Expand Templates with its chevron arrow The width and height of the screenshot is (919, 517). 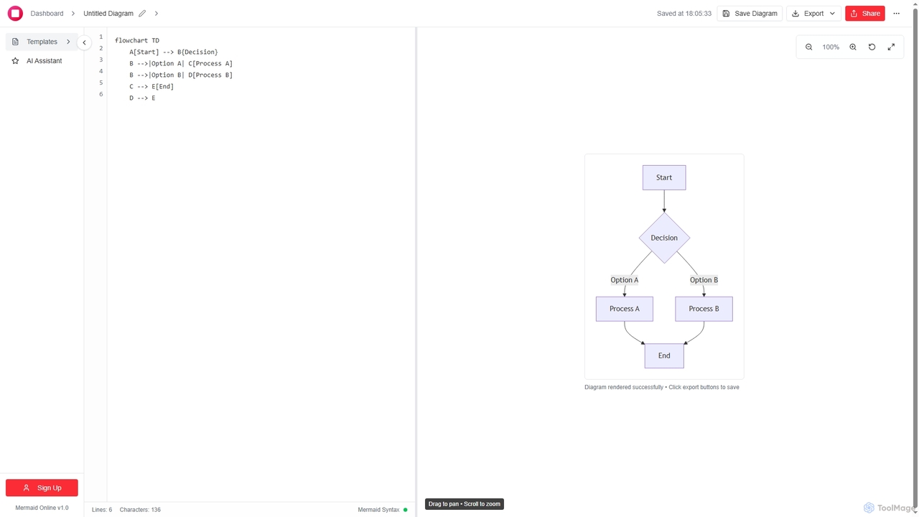coord(68,42)
